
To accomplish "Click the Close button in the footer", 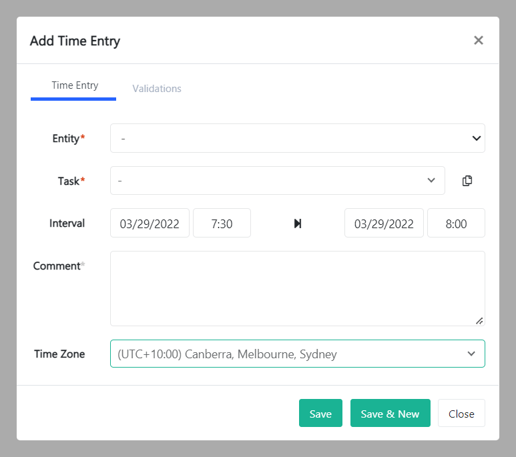I will tap(461, 414).
